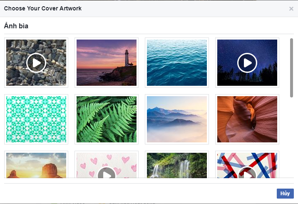Screen dimensions: 298x204
Task: Choose the forest waterfall cover image
Action: pyautogui.click(x=177, y=165)
